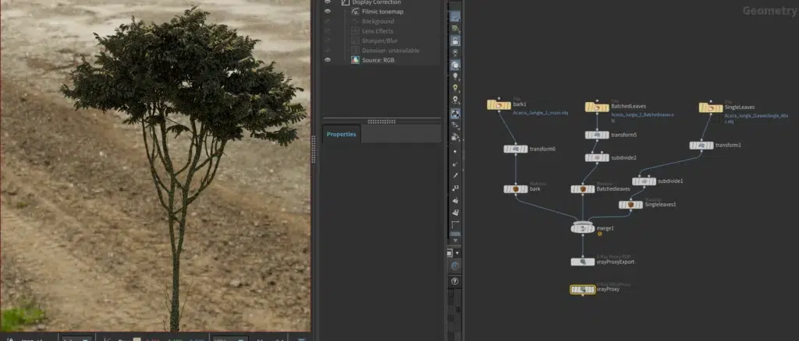Click the topmost highlighted viewport toolbar icon

tap(455, 17)
